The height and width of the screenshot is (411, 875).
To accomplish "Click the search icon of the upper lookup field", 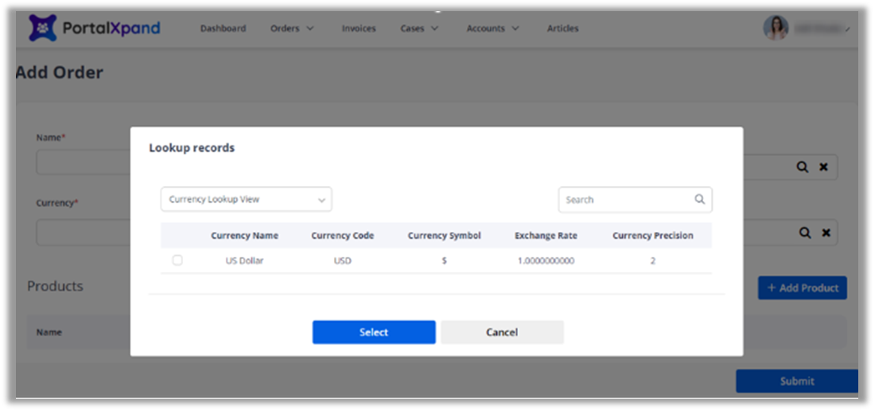I will tap(804, 167).
